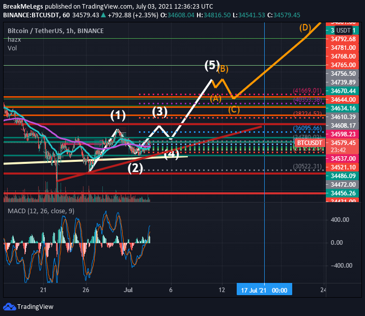Select the Vol indicator label
365x316 pixels.
[12, 48]
